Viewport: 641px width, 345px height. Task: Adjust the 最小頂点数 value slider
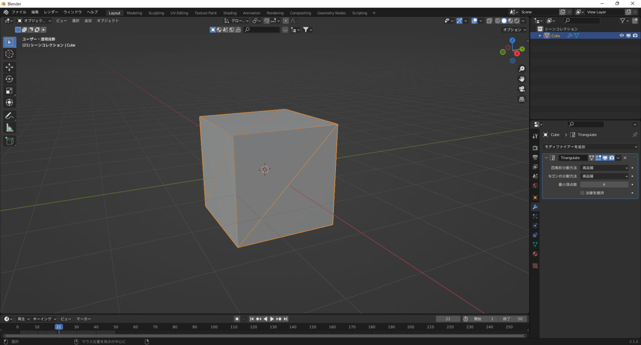pos(604,184)
